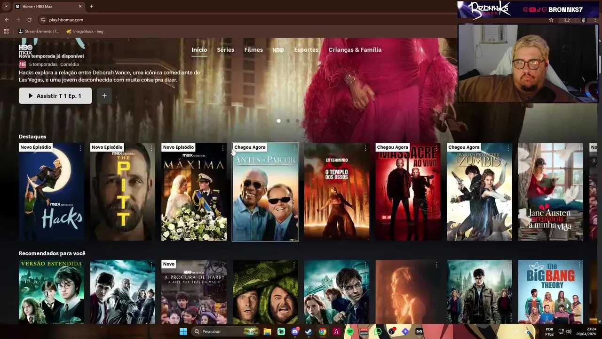The image size is (602, 339).
Task: Open Spotify from the taskbar
Action: click(350, 331)
